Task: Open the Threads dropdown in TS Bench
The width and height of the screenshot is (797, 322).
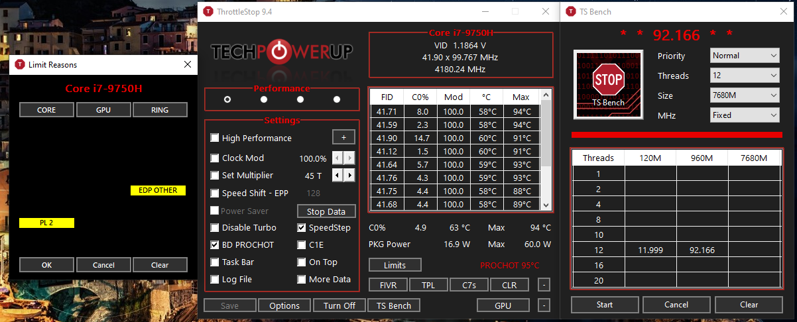Action: [x=745, y=76]
